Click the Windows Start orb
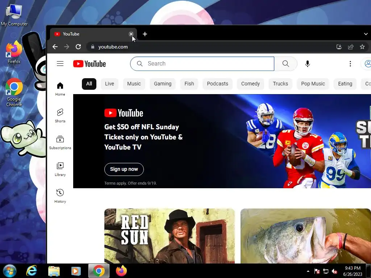Image resolution: width=371 pixels, height=278 pixels. tap(10, 271)
